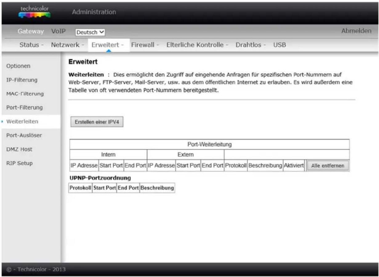This screenshot has width=379, height=277.
Task: Open Port-Auslöser page
Action: tap(24, 135)
